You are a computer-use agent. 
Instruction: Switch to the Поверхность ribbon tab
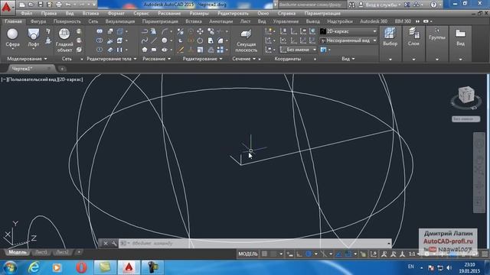tap(67, 21)
